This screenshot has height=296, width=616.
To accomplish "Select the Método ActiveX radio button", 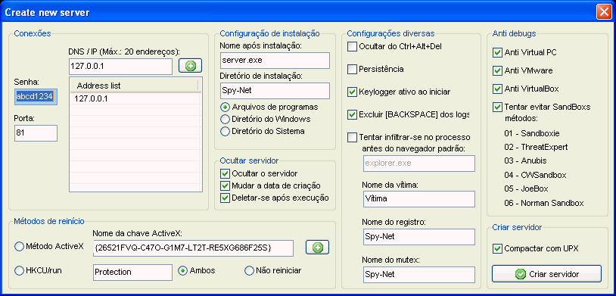I will click(x=19, y=247).
